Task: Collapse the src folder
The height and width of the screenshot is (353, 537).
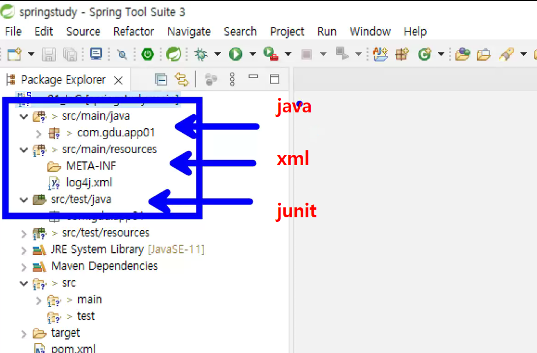Action: (x=24, y=283)
